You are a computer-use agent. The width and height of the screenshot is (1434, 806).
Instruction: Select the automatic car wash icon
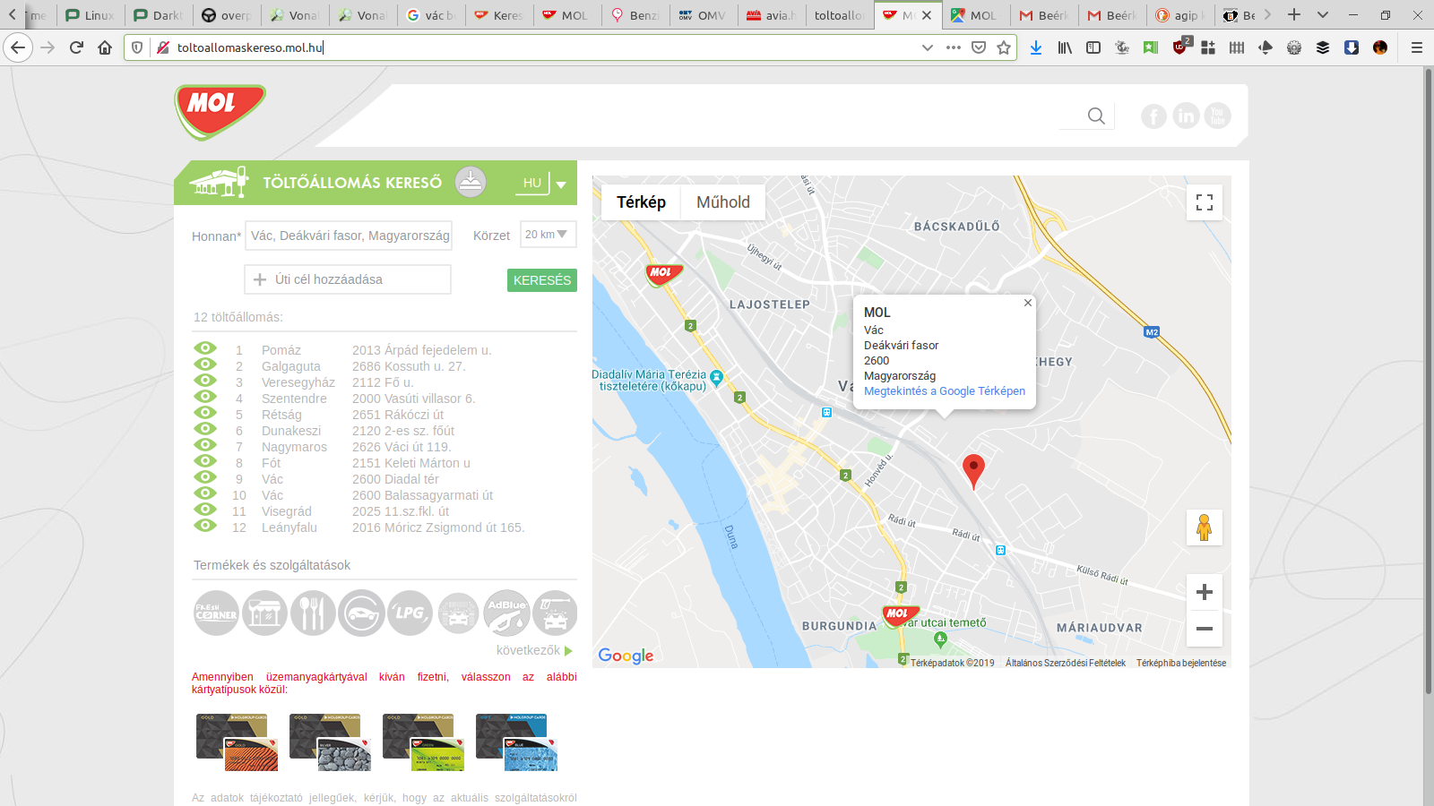tap(458, 613)
